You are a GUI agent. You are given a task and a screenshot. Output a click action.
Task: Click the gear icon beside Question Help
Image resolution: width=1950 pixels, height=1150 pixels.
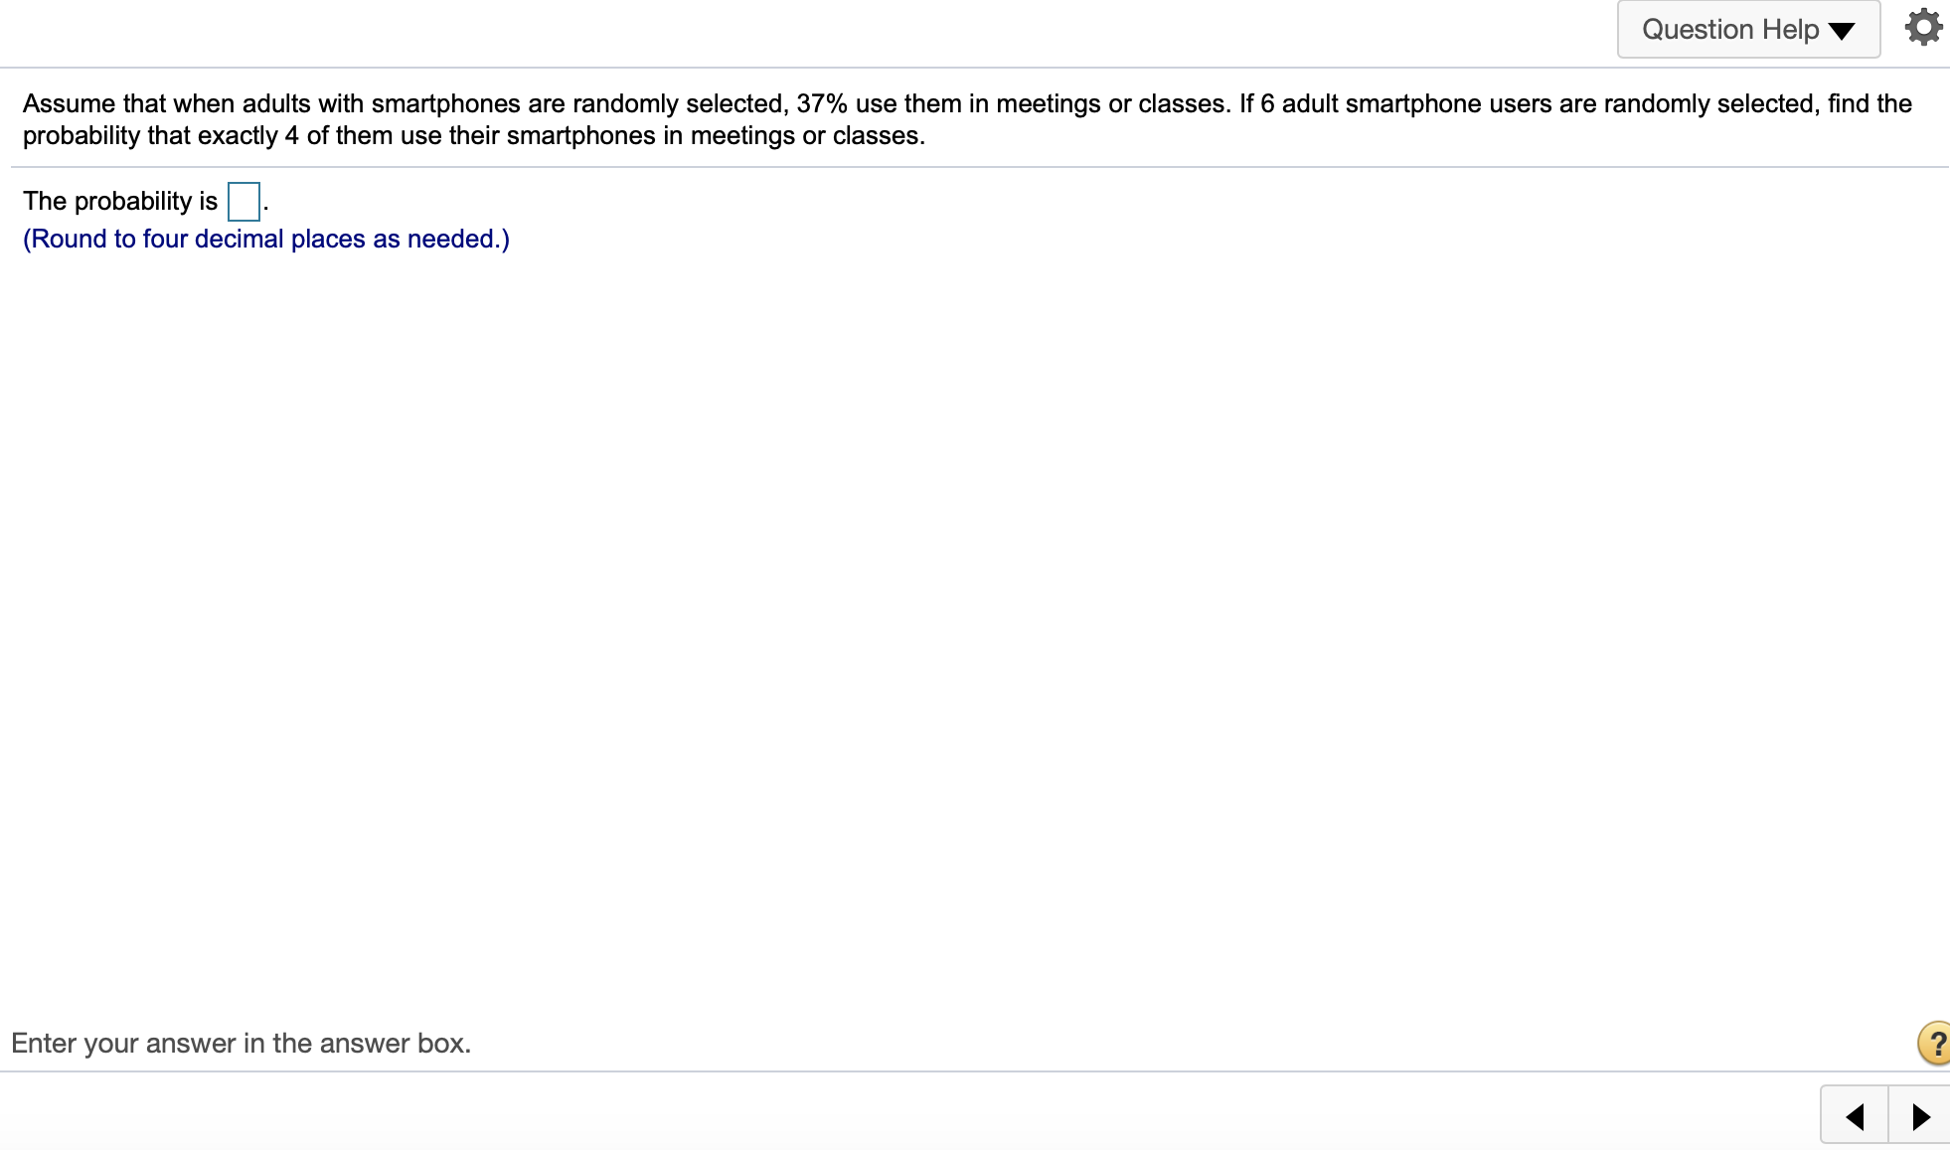[x=1922, y=28]
